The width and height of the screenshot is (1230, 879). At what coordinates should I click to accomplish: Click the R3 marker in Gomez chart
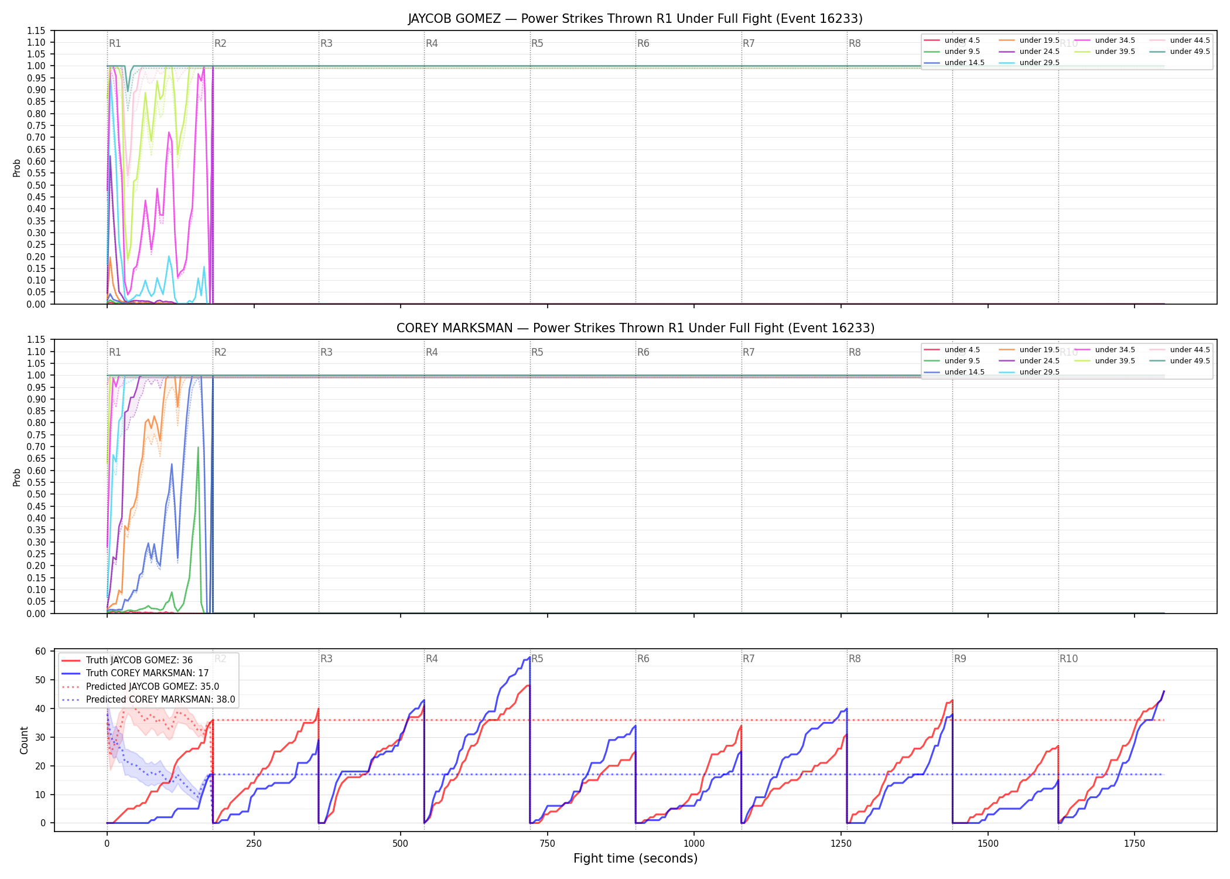coord(326,43)
